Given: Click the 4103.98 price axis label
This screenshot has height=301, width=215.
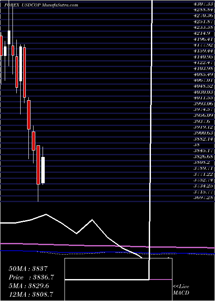Looking at the screenshot, I should (203, 69).
